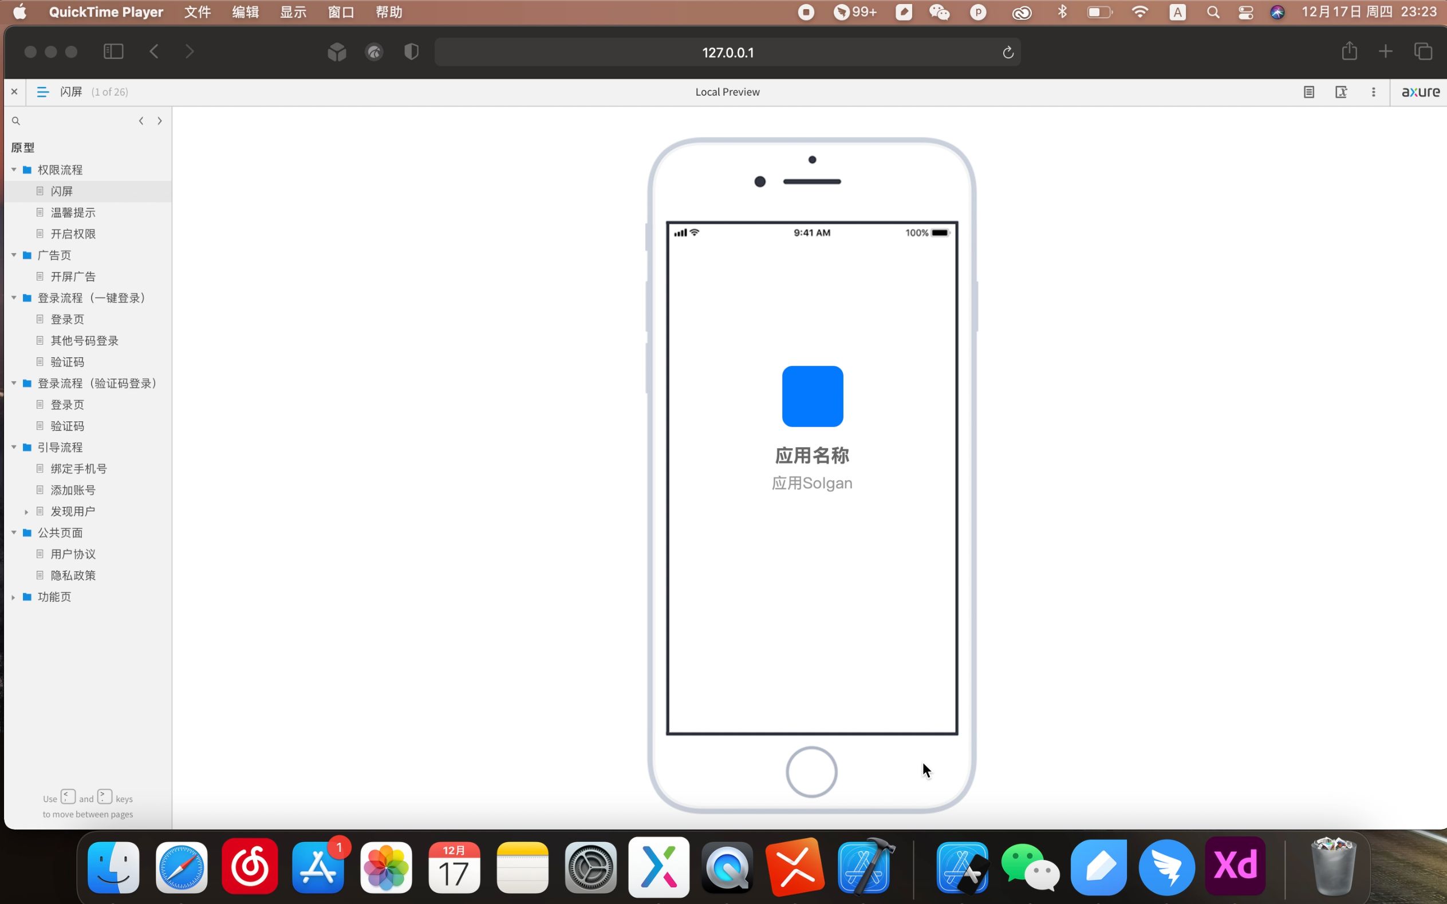
Task: Click the 127.0.0.1 address bar
Action: pos(727,52)
